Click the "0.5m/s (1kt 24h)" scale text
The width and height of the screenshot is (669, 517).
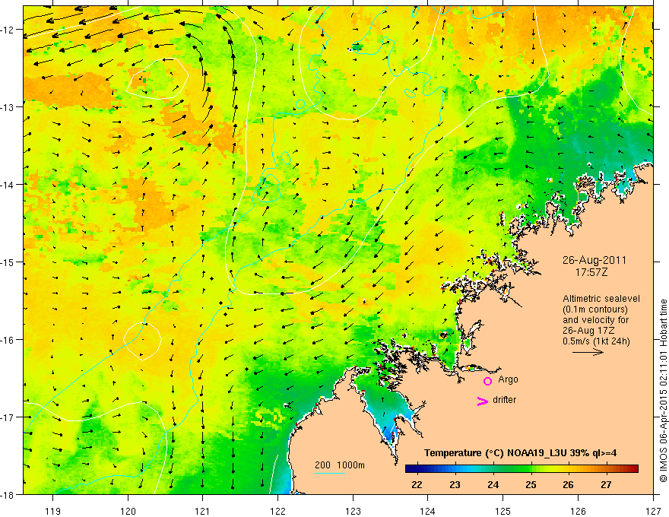(597, 341)
